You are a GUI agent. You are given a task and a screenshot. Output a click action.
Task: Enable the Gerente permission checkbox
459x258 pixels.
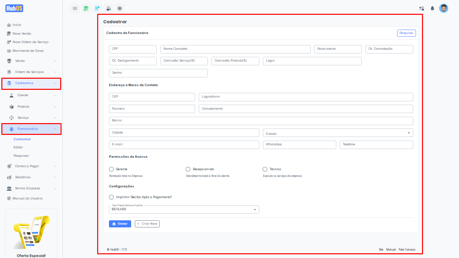coord(111,169)
